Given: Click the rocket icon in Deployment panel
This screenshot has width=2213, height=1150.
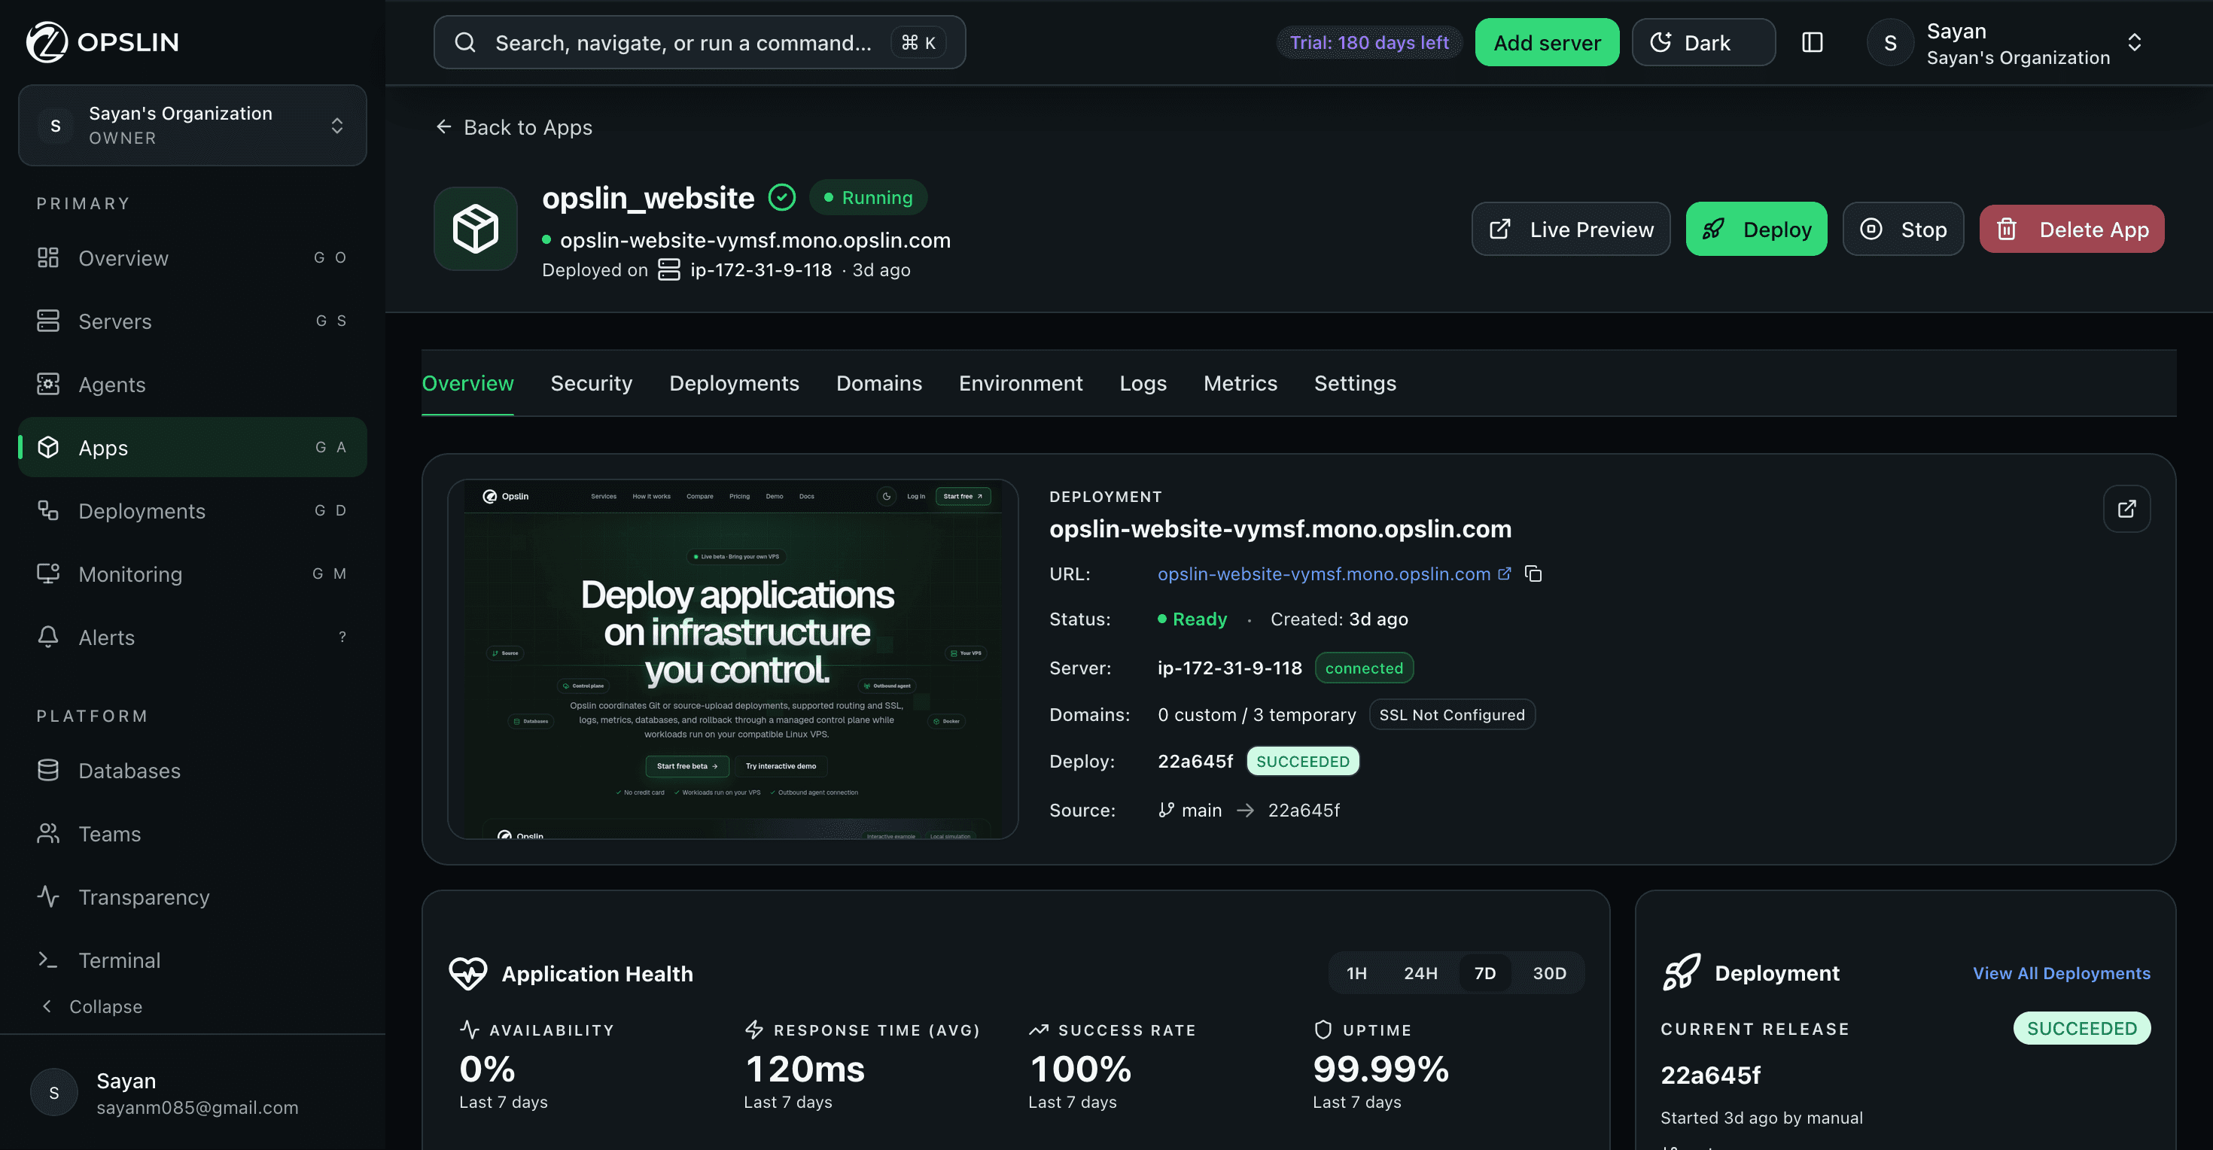Looking at the screenshot, I should 1682,972.
